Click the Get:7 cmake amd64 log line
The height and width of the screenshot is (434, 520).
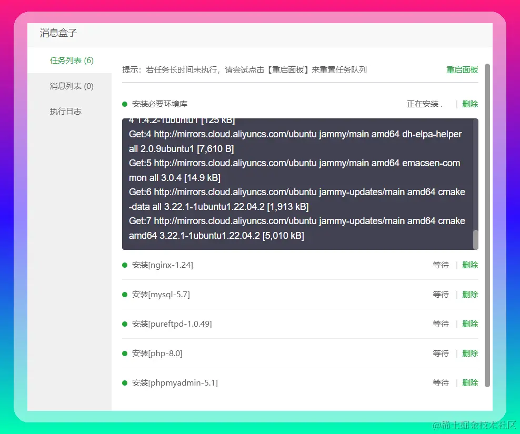click(x=297, y=228)
